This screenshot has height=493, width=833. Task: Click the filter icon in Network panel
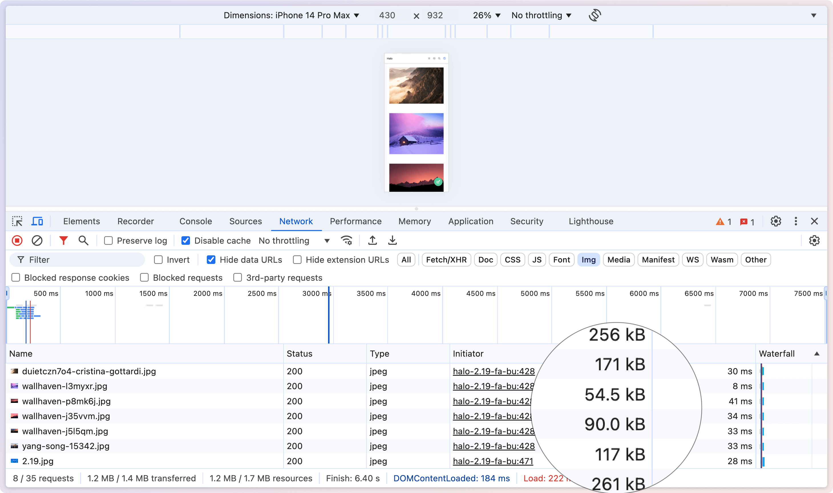64,240
